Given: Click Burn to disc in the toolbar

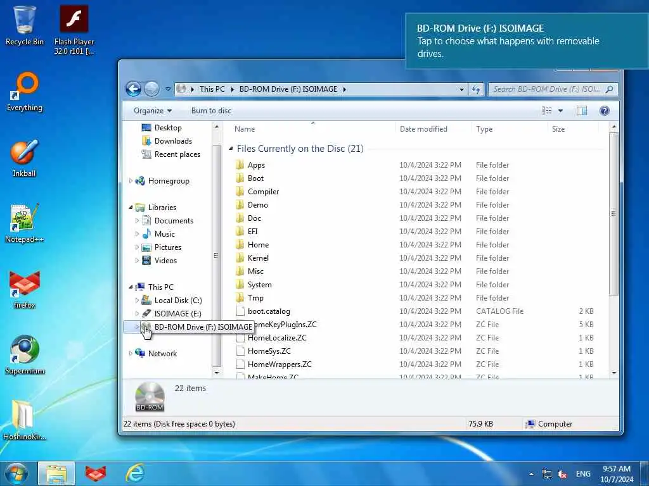Looking at the screenshot, I should (211, 111).
